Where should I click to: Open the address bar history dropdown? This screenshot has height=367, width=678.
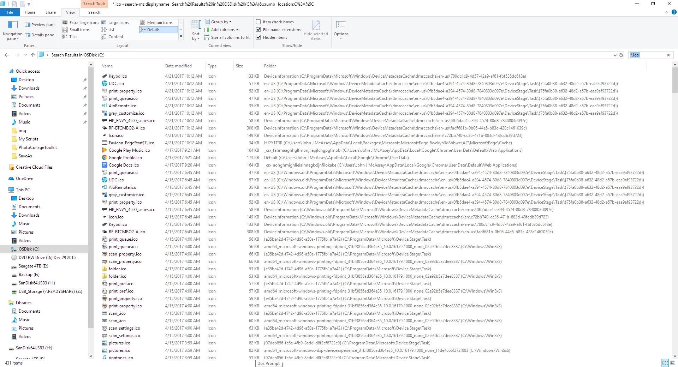pos(615,55)
